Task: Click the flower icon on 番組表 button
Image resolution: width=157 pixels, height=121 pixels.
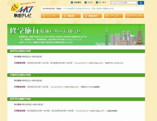Action: [x=65, y=16]
